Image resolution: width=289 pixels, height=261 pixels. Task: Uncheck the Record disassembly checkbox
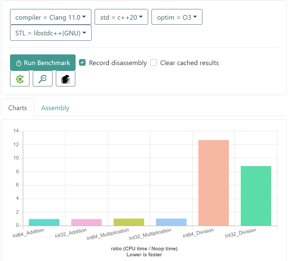(x=82, y=62)
